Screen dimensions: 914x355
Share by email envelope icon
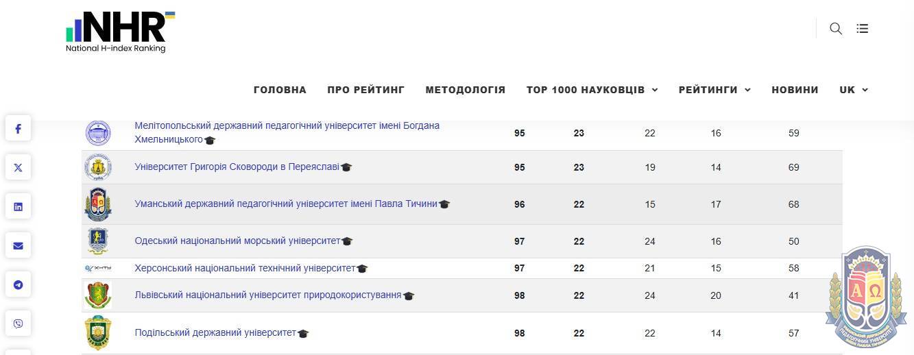19,245
